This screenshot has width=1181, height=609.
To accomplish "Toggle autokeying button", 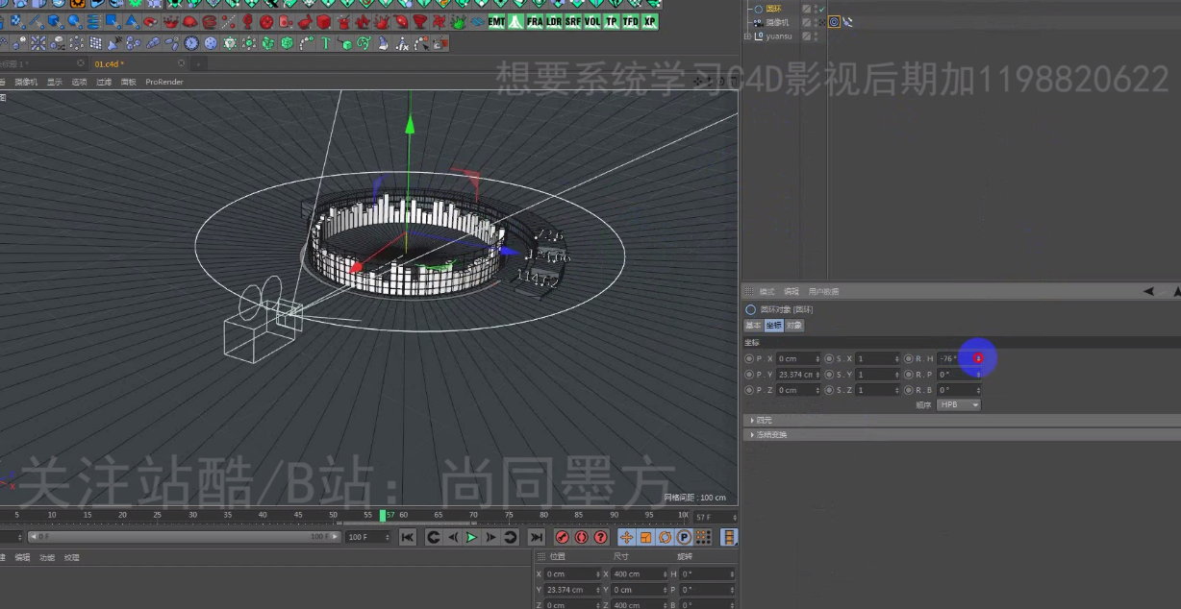I will point(582,537).
